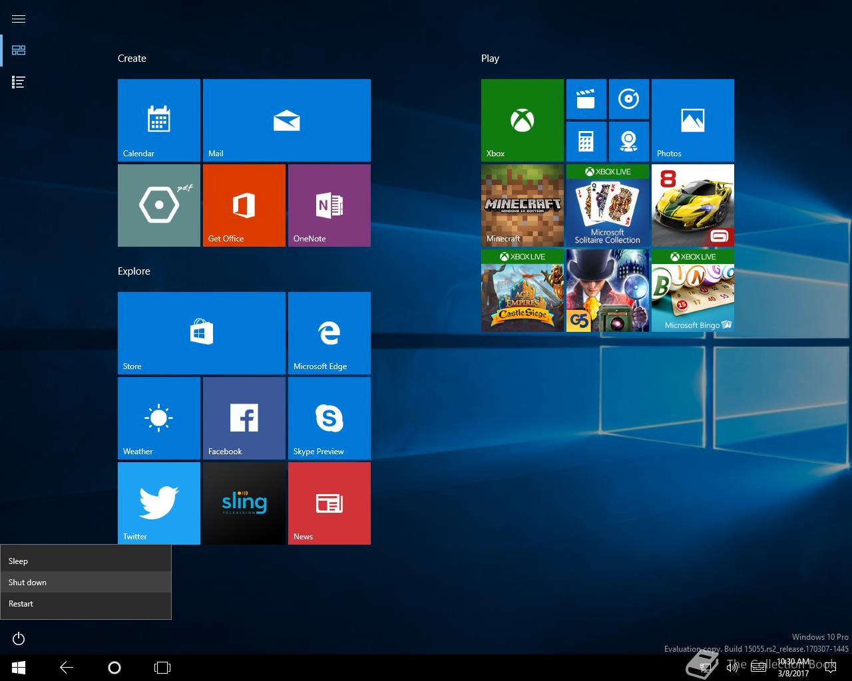Open the Microsoft Solitaire Collection tile
Viewport: 852px width, 681px height.
tap(608, 205)
